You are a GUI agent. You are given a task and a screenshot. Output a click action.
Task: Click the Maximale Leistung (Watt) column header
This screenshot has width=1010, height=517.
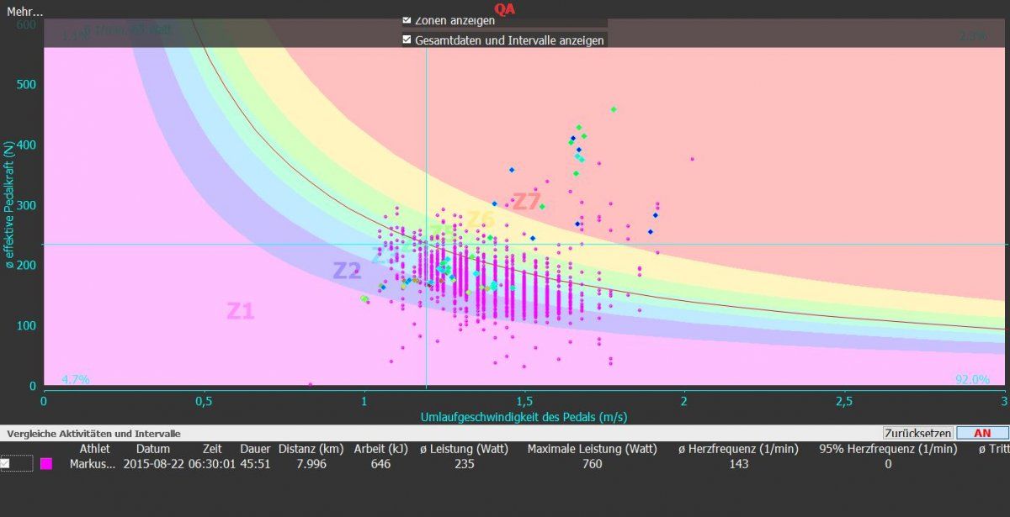592,449
